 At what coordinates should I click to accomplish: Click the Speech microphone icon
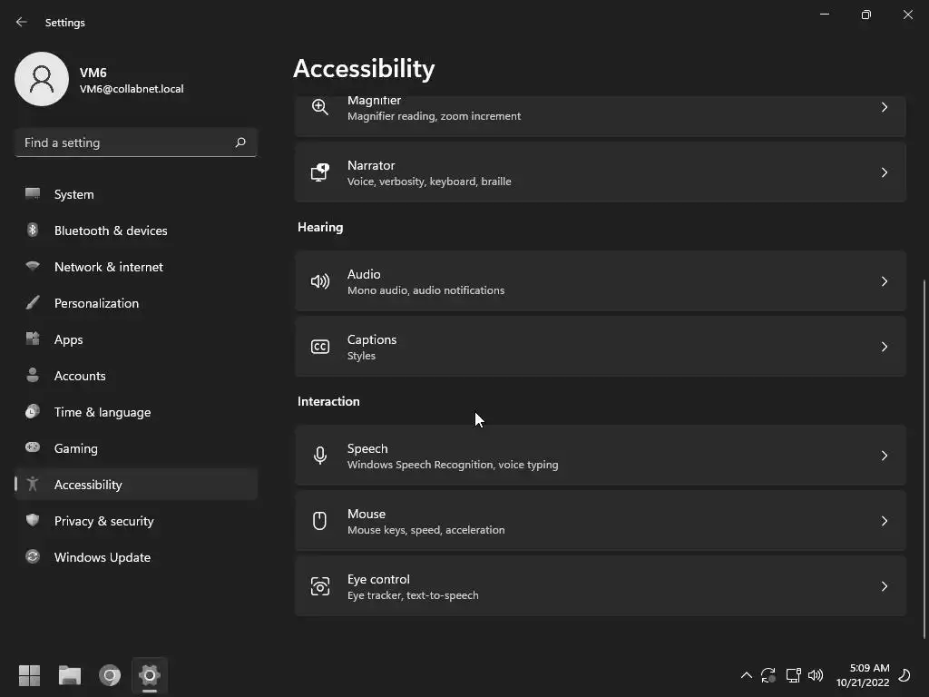click(320, 456)
